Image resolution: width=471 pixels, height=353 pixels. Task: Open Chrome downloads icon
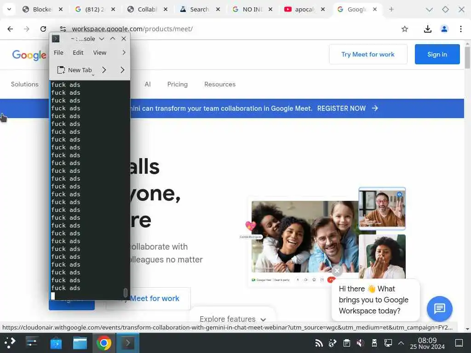427,29
